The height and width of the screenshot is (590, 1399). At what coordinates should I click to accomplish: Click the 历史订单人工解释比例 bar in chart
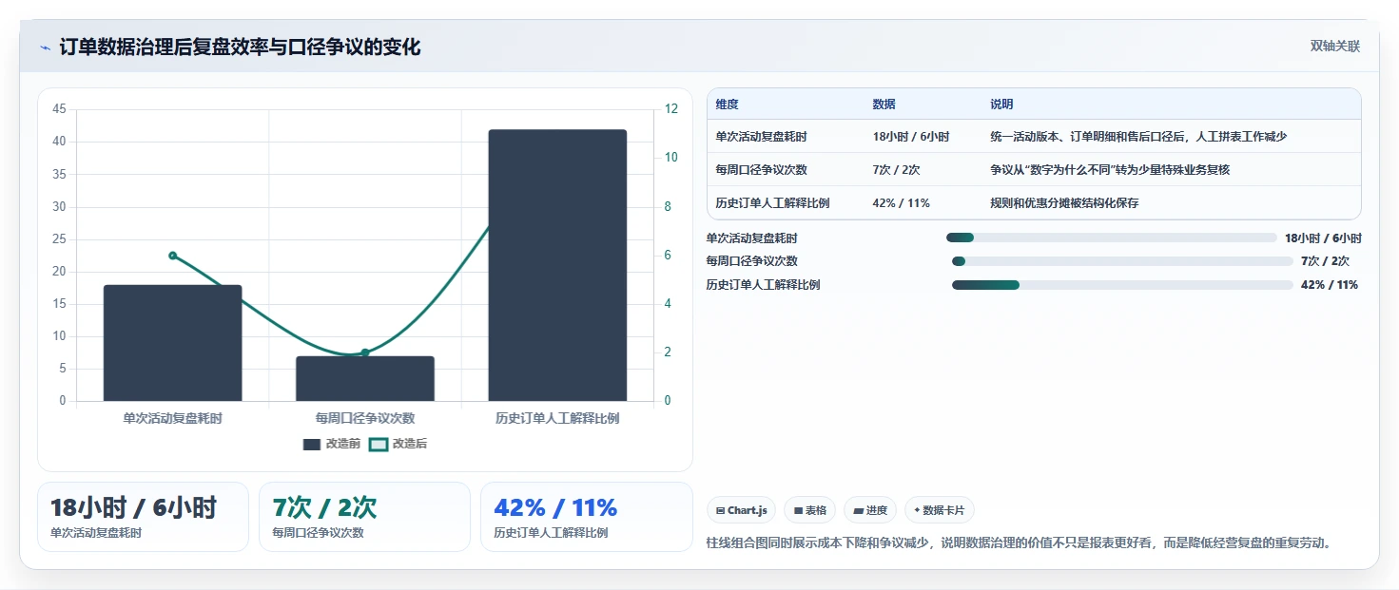pos(557,265)
